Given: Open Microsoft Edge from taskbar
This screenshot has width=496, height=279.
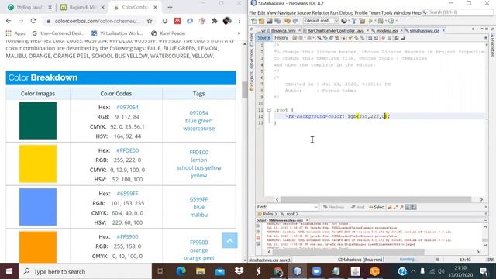Looking at the screenshot, I should pos(181,271).
